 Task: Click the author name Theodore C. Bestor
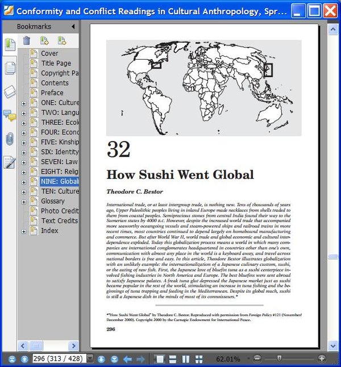(135, 191)
